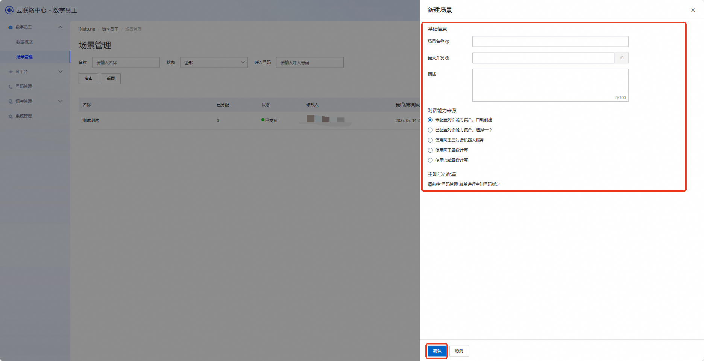Click the 对话能力来源 section heading

tap(442, 111)
